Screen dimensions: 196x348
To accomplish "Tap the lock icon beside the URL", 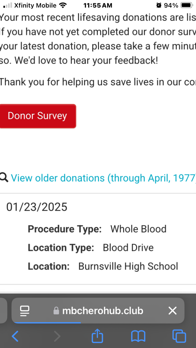I will pyautogui.click(x=56, y=311).
